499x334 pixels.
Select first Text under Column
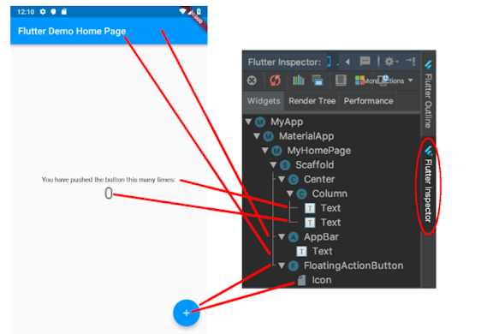point(330,208)
